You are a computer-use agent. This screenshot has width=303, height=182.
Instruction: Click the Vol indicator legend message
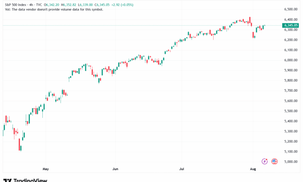[x=53, y=9]
